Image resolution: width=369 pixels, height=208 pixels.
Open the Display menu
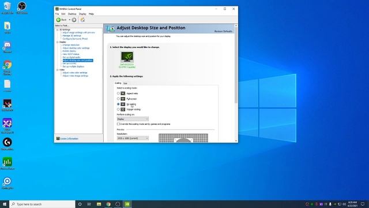click(82, 14)
